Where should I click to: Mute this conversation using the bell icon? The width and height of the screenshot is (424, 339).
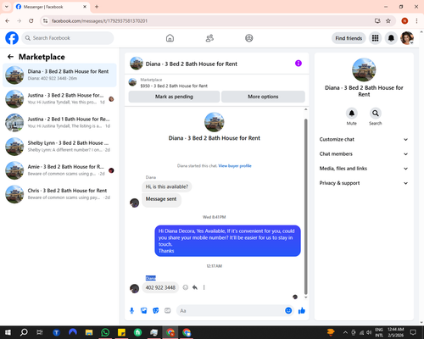coord(352,114)
